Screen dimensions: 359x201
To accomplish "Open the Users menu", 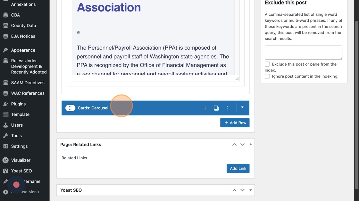I will point(17,125).
